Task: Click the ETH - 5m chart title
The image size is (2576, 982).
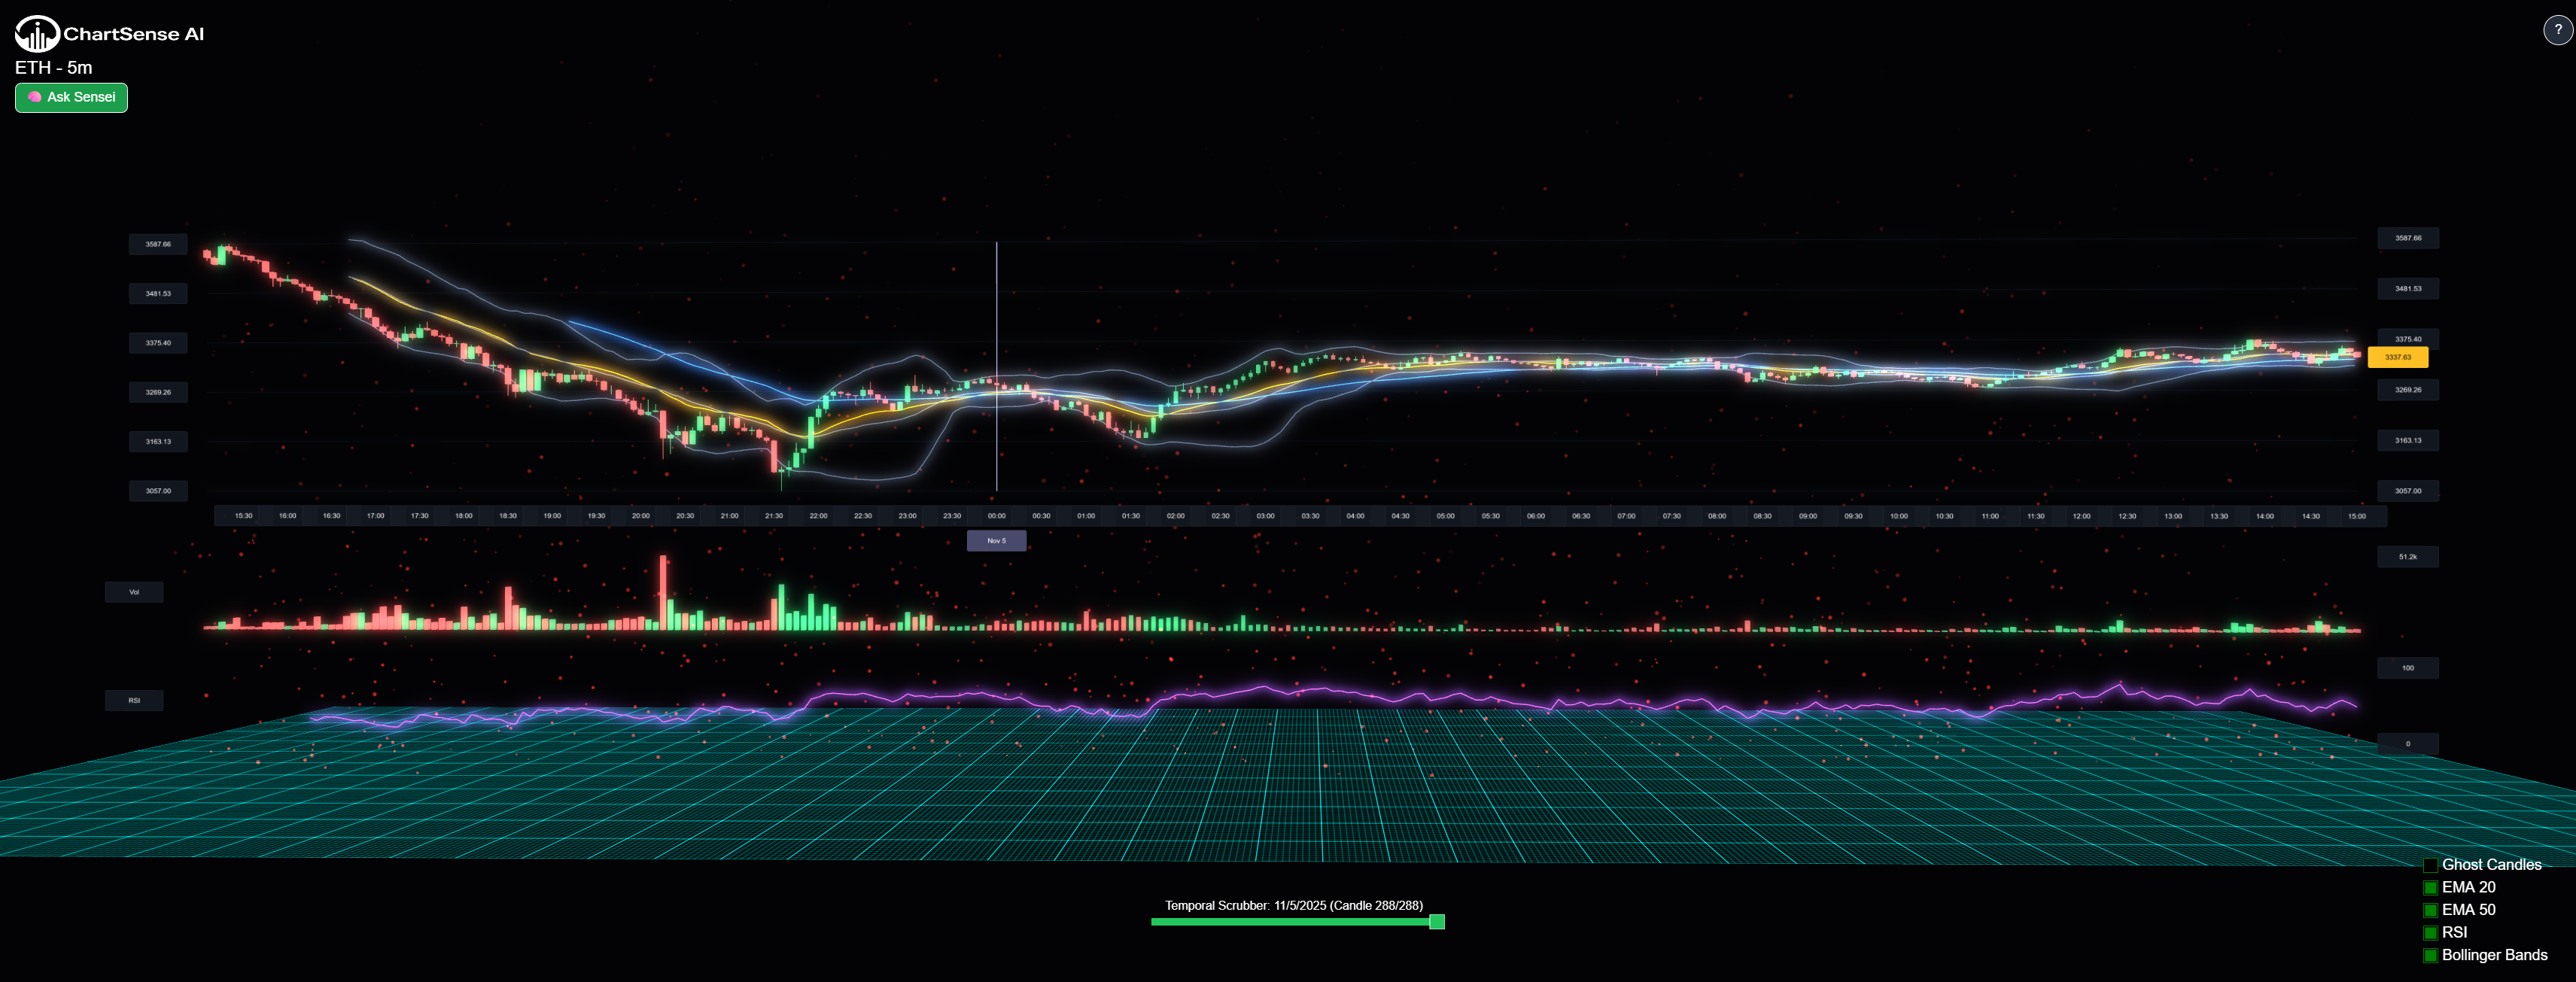Action: pos(53,68)
